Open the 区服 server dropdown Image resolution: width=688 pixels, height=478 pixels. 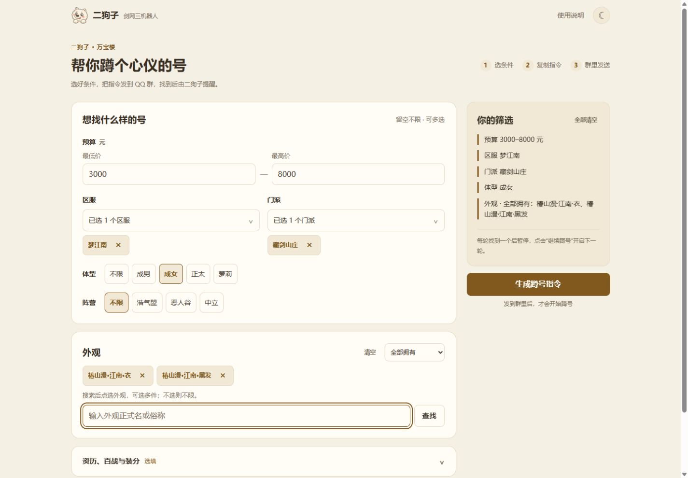point(171,221)
